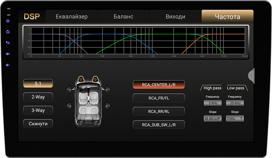
Task: Click the Low pass 20 KHz frequency field
Action: pyautogui.click(x=235, y=103)
